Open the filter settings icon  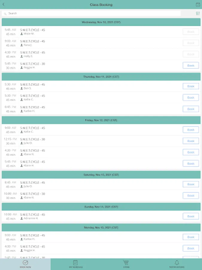[x=198, y=13]
